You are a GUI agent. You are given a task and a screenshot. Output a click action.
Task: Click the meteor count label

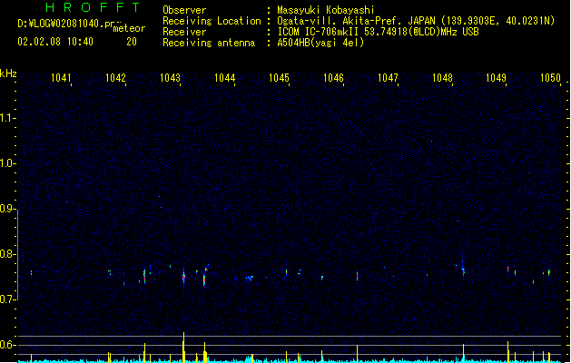129,28
